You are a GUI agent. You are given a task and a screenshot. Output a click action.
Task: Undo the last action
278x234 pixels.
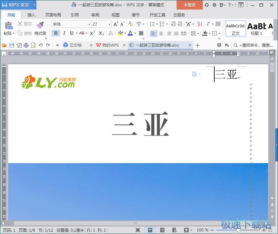41,45
